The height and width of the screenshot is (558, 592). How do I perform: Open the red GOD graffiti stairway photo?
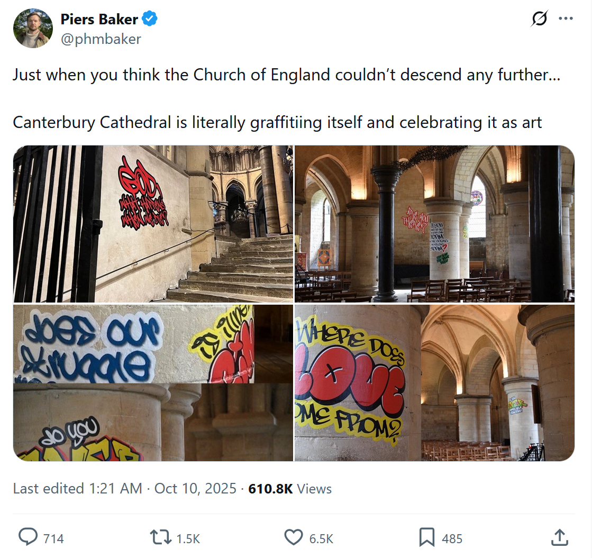coord(153,224)
